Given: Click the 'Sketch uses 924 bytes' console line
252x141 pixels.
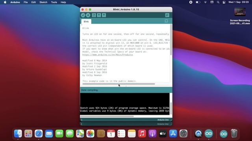Looking at the screenshot, I should coord(124,108).
